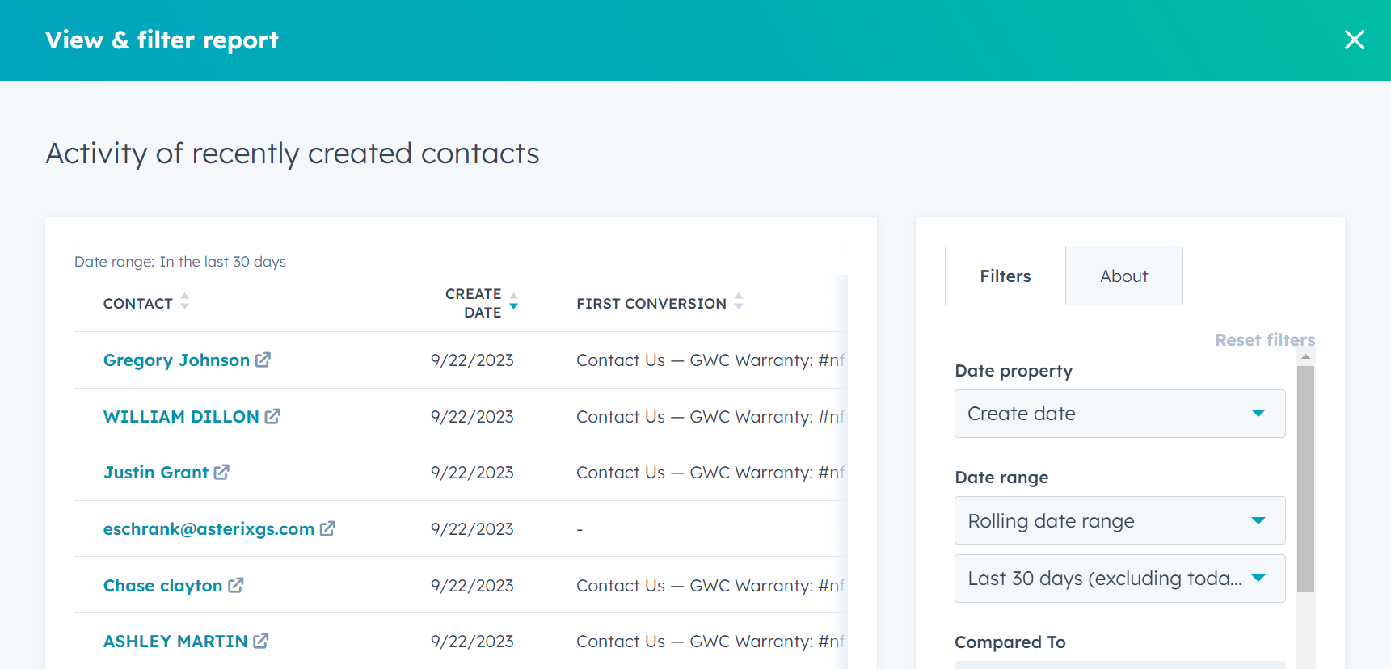1391x669 pixels.
Task: Toggle Create Date sort order
Action: point(513,301)
